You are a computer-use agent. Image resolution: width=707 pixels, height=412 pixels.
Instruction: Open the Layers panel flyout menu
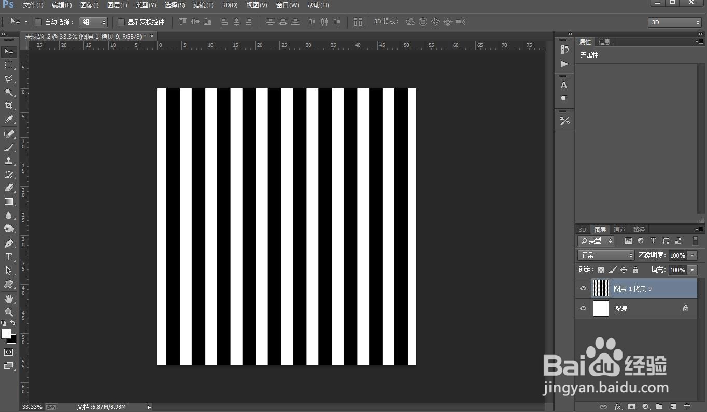(699, 230)
